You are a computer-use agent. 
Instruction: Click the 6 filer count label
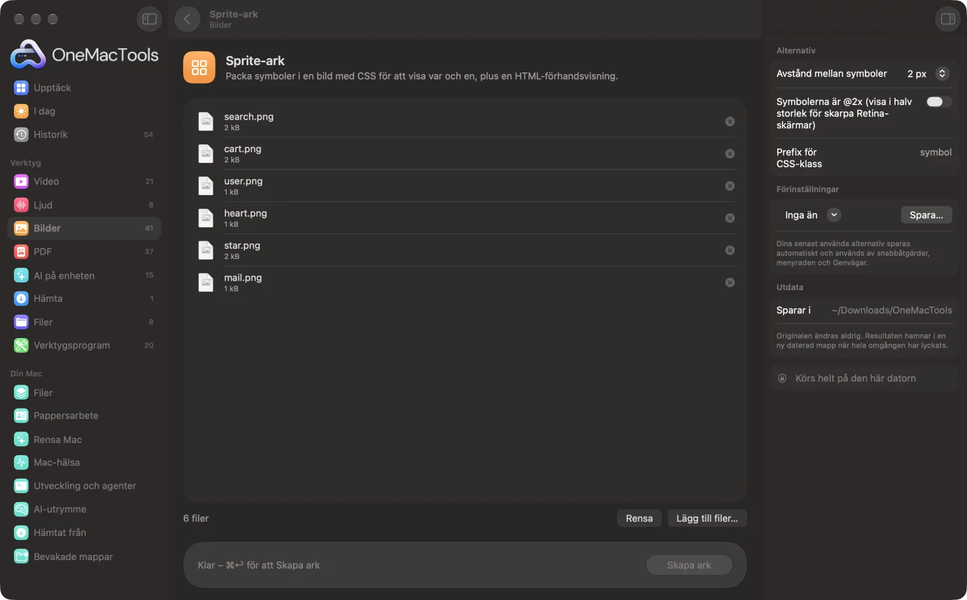pos(196,518)
